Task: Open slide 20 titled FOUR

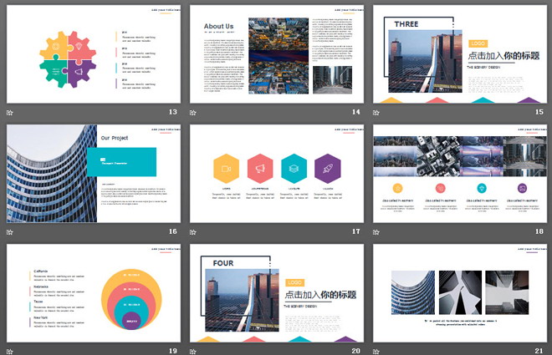Action: tap(277, 293)
